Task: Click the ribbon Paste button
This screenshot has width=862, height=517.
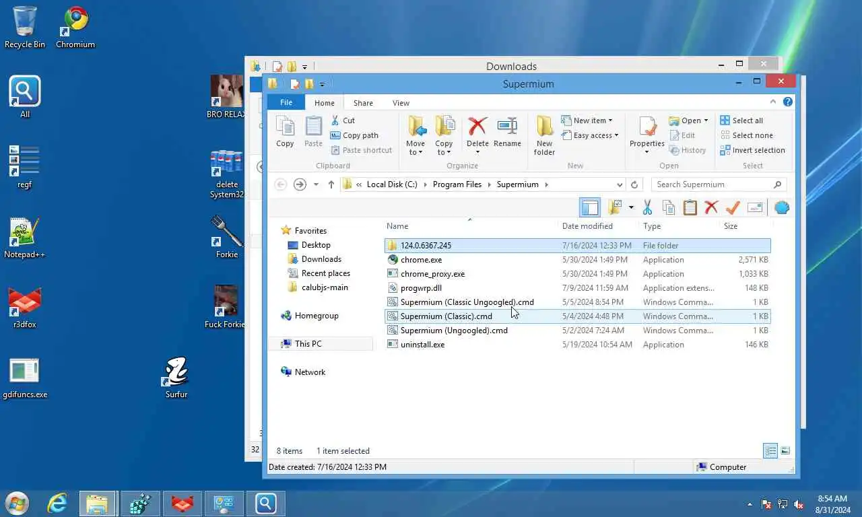Action: tap(313, 131)
